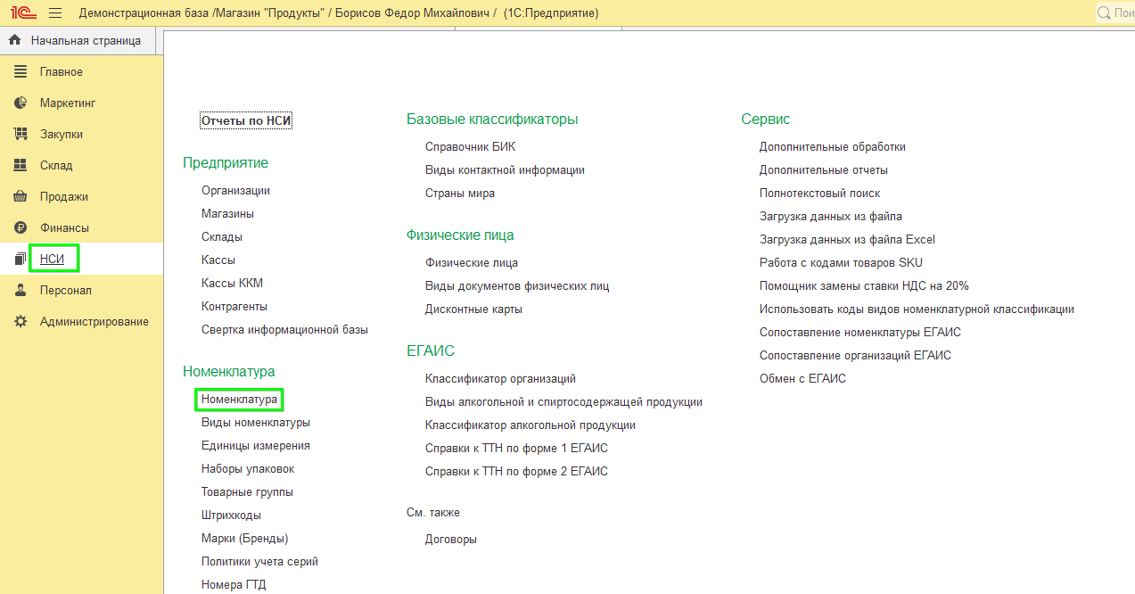Open Наборы упаковок
This screenshot has height=594, width=1135.
248,468
